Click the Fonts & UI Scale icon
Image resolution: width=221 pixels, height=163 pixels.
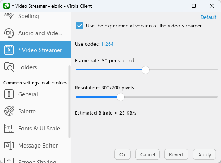[x=9, y=128]
